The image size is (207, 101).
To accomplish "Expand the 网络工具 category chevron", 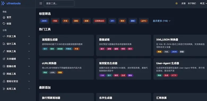I will click(29, 74).
